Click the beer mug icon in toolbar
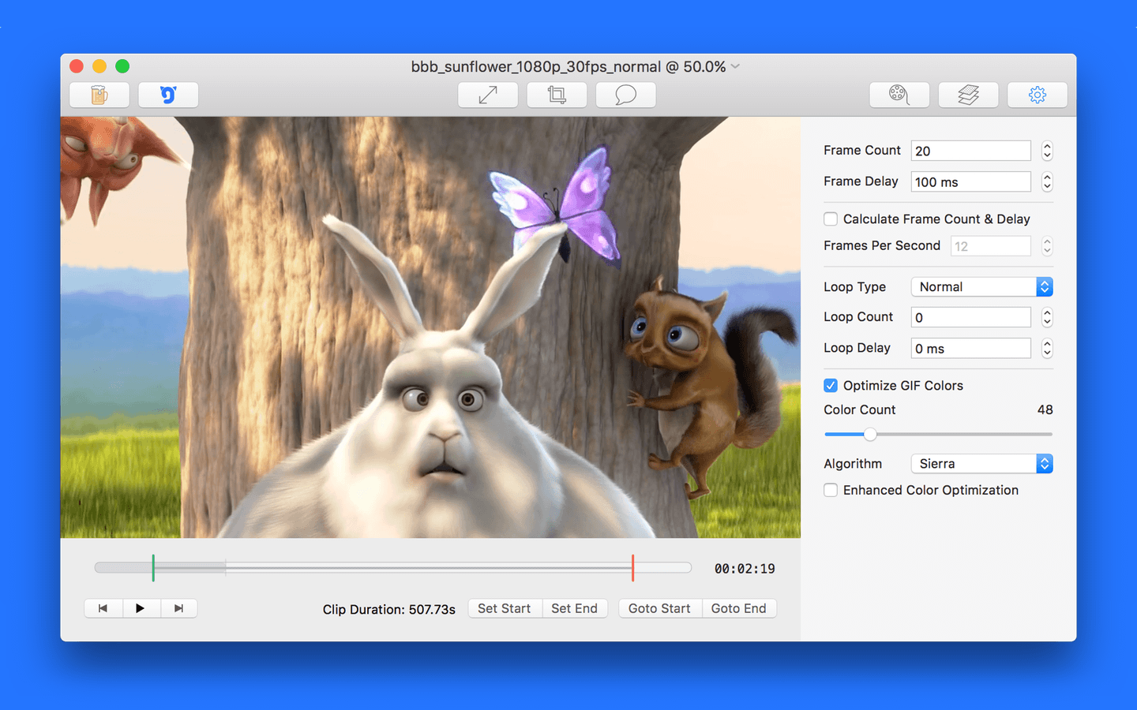Screen dimensions: 1137x710 click(x=99, y=95)
